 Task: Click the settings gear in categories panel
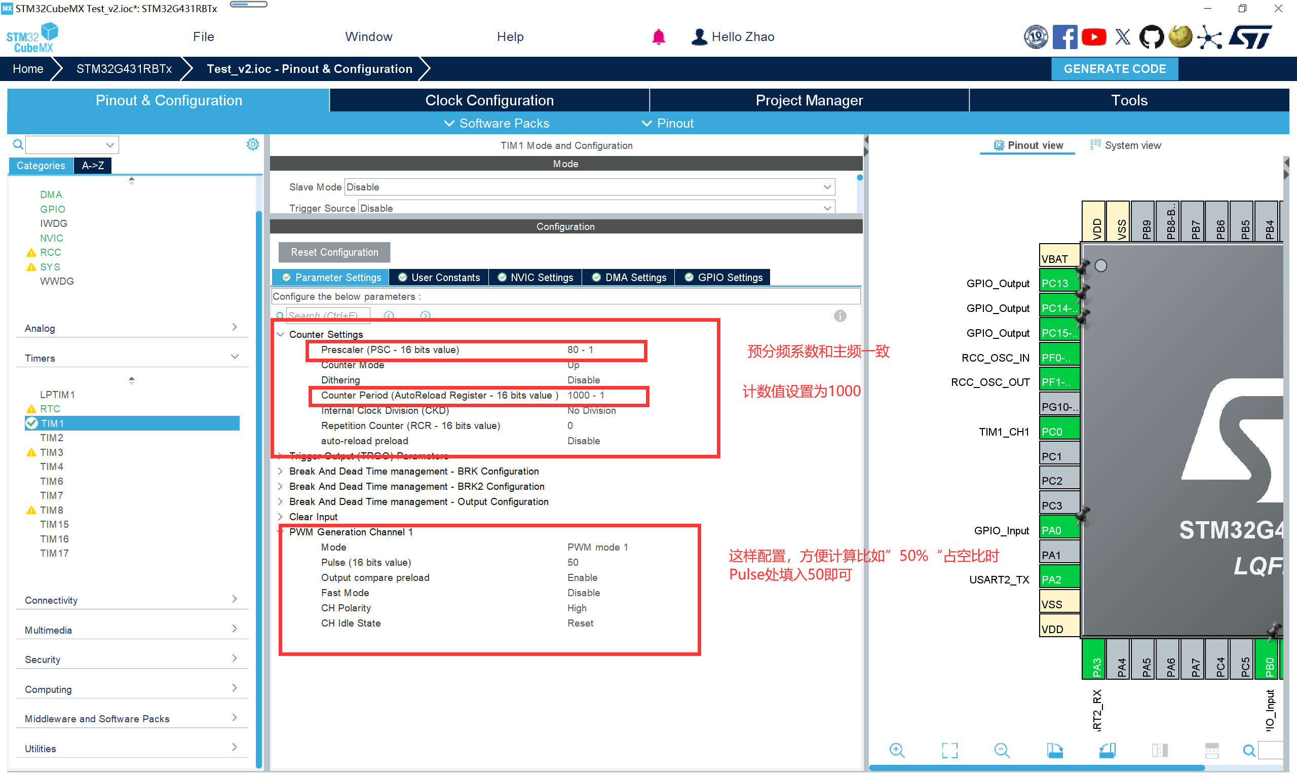(252, 144)
